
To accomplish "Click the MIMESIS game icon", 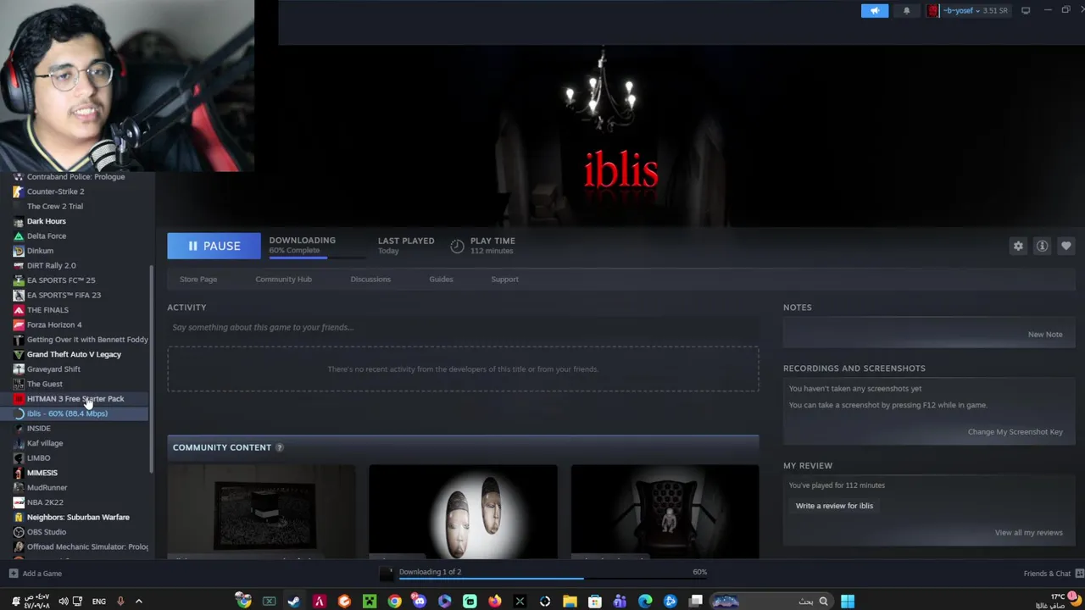I will (x=19, y=473).
